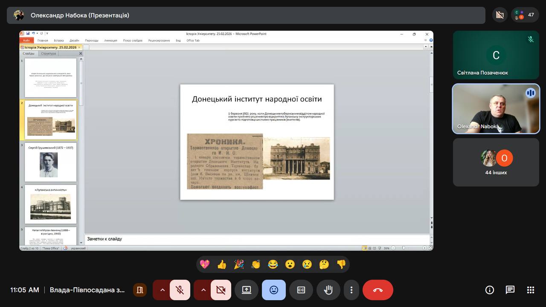Click the red leave call button

click(x=378, y=290)
